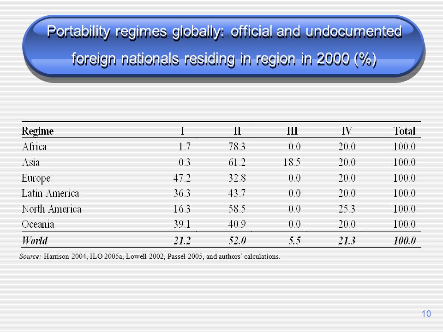
Task: Select the 'Latin America' row label
Action: pyautogui.click(x=50, y=193)
